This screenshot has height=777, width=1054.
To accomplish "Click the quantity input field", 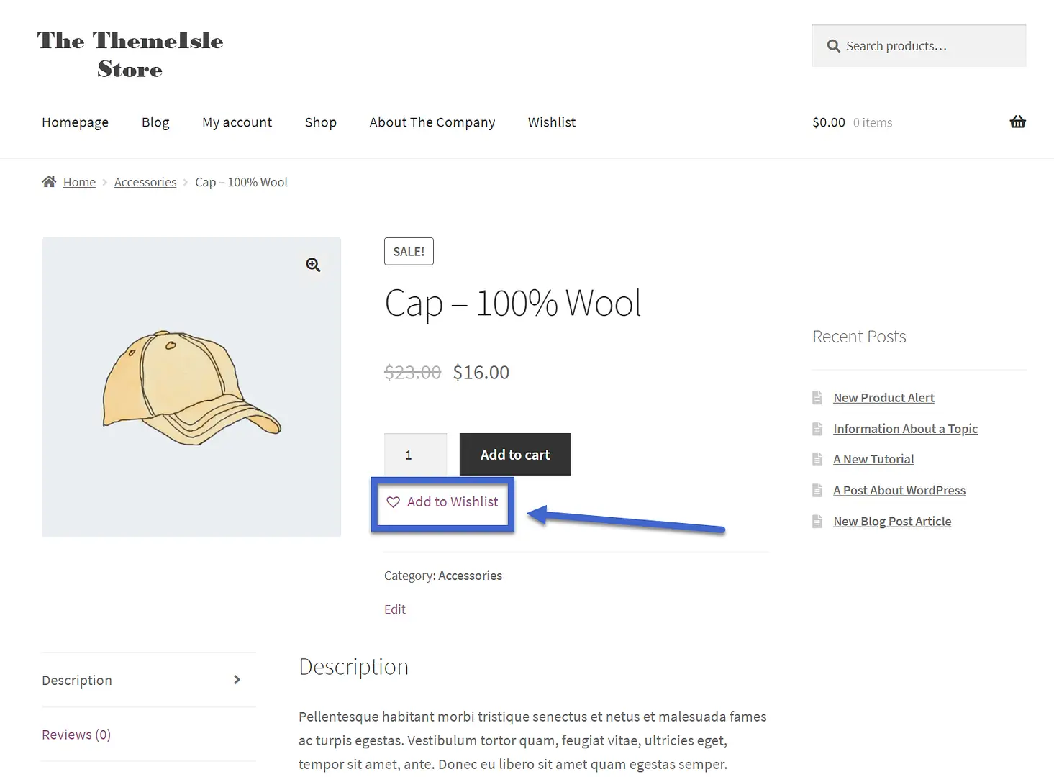I will (415, 454).
